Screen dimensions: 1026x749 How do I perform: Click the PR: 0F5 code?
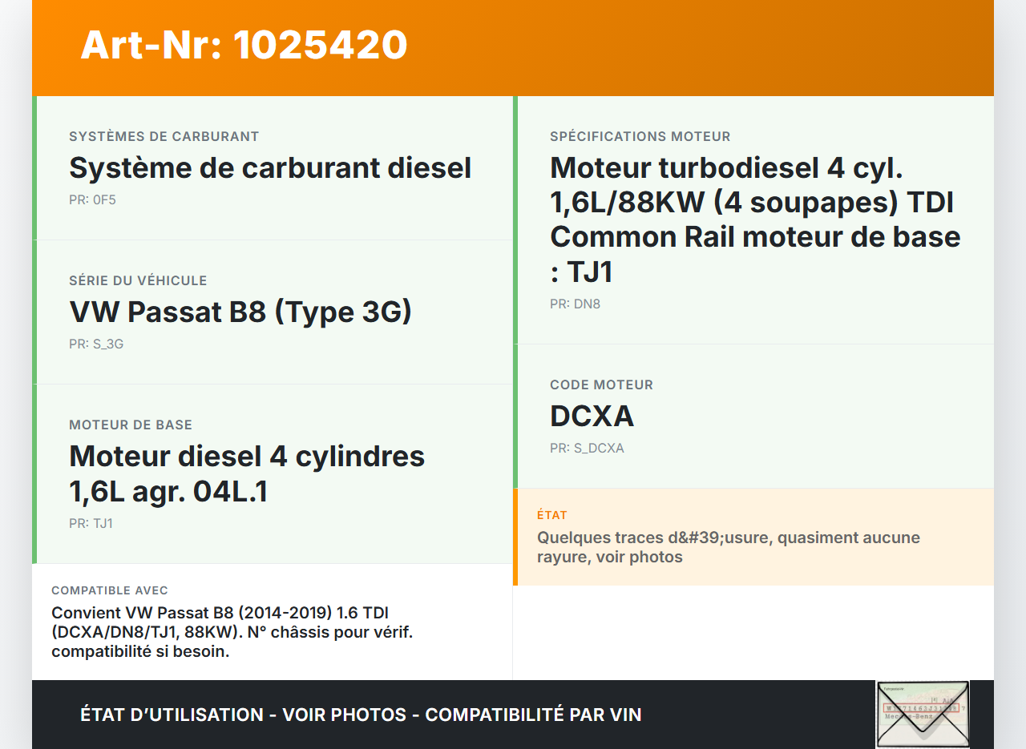92,200
